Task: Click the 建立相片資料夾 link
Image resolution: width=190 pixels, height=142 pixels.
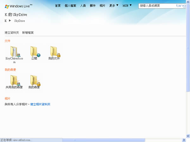Action: click(40, 104)
